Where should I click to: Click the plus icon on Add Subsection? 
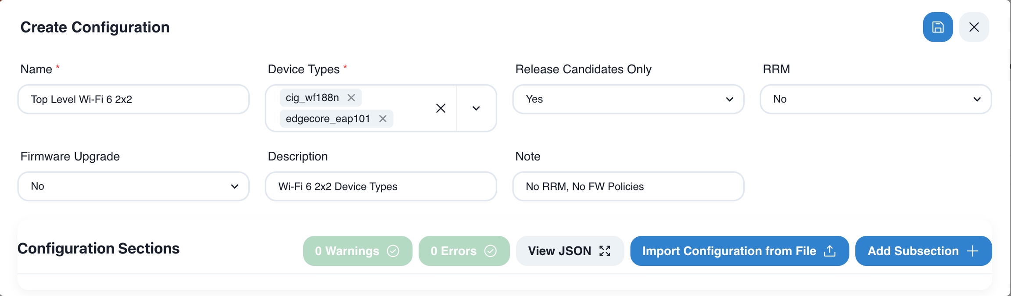[972, 251]
